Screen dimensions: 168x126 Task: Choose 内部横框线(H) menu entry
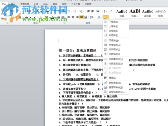(x=116, y=59)
